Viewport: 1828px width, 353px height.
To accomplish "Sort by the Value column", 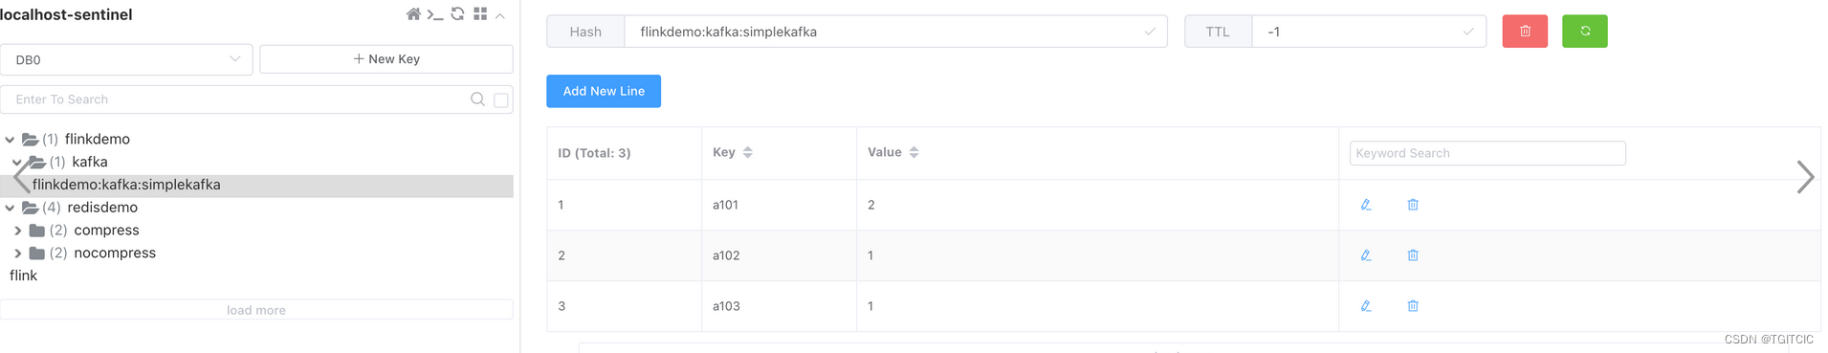I will [x=914, y=152].
